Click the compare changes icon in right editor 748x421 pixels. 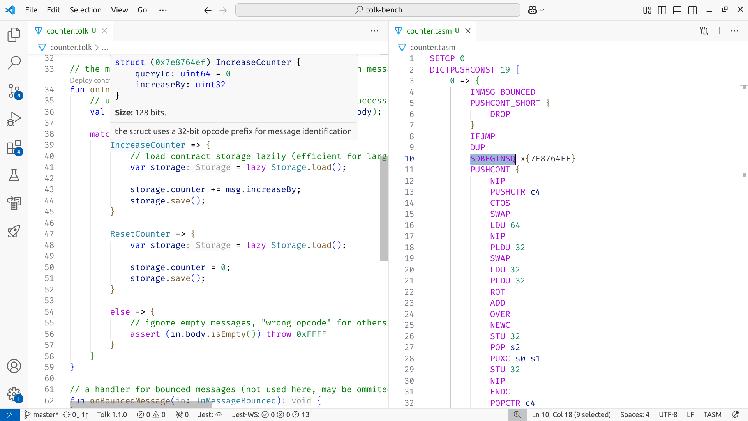coord(704,31)
